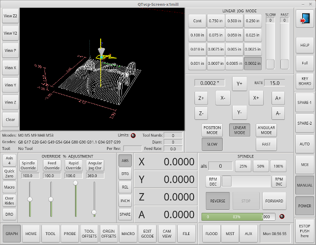Screen dimensions: 316x245
Task: Toggle ABS position display
Action: [x=125, y=160]
